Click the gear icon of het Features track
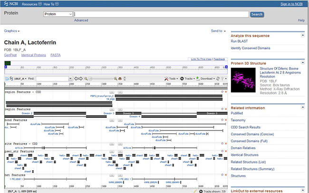The width and height of the screenshot is (309, 193). pyautogui.click(x=222, y=174)
